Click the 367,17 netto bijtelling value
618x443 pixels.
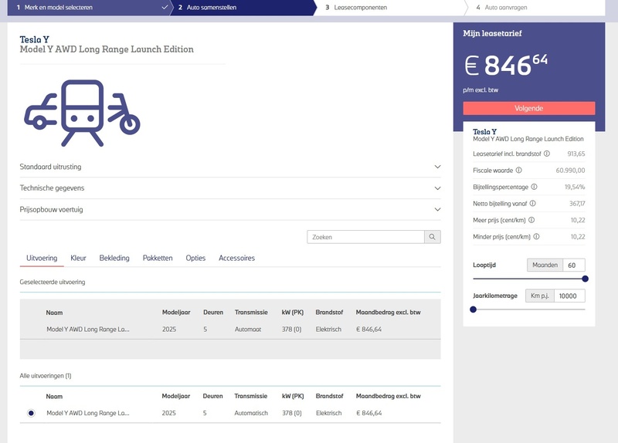(x=577, y=204)
